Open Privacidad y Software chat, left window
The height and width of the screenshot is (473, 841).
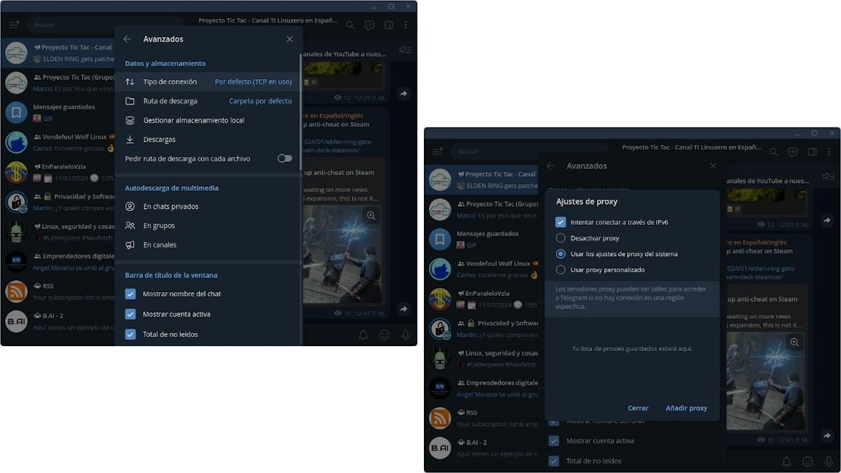point(57,202)
